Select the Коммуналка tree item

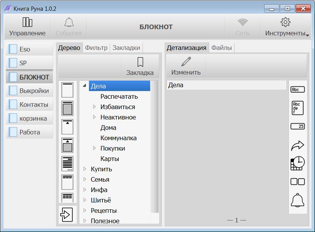click(x=118, y=138)
